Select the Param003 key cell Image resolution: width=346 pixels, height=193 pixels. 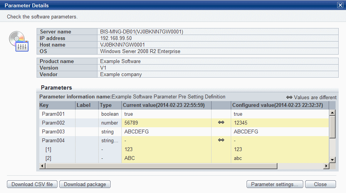pos(57,131)
